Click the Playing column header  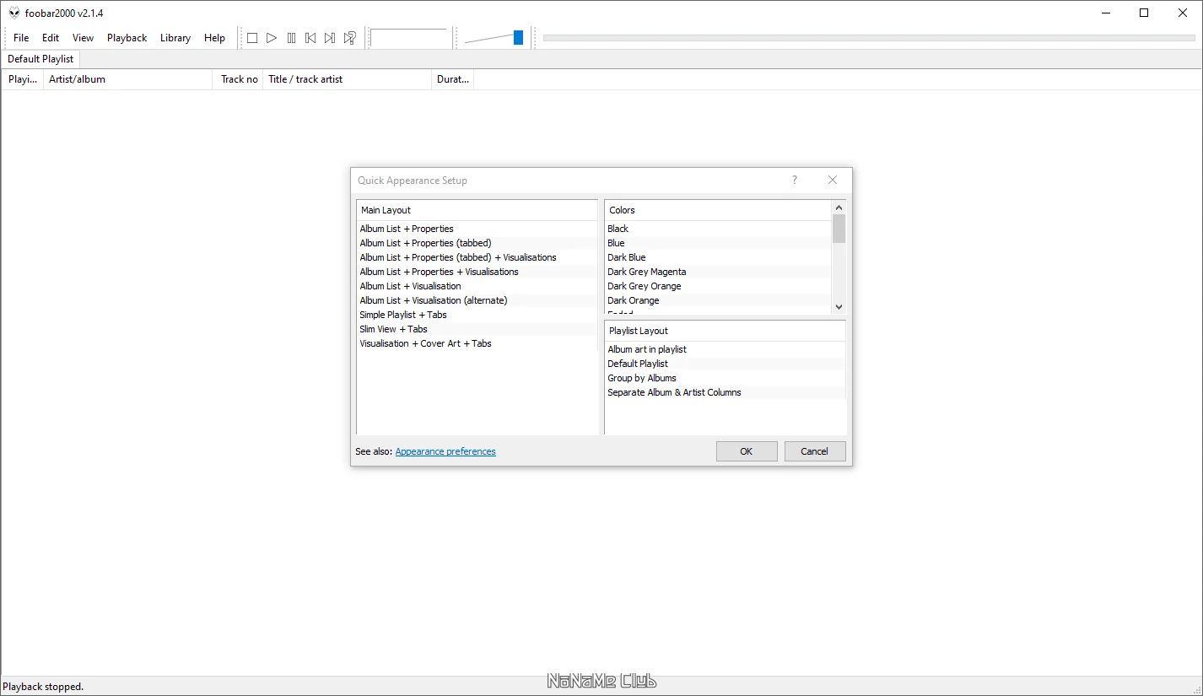point(23,79)
